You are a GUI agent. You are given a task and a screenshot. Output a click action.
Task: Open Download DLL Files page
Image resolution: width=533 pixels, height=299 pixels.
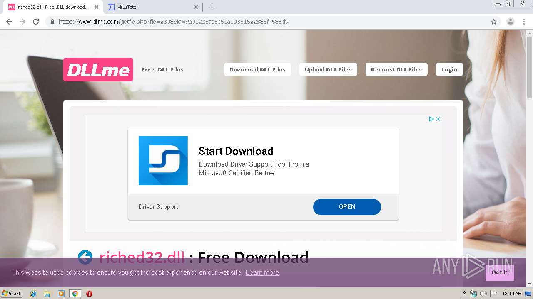coord(257,69)
